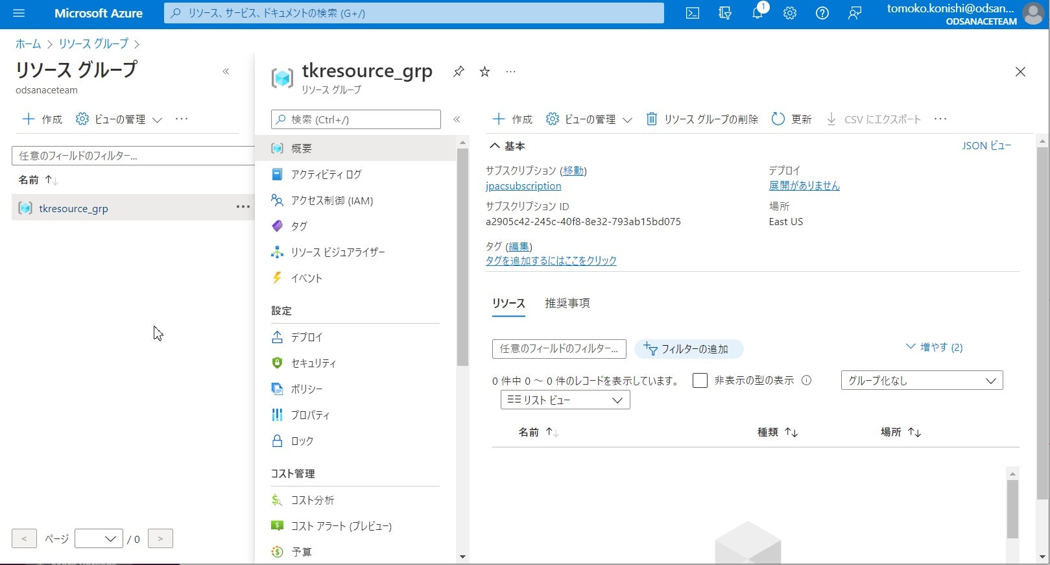
Task: Open the account avatar menu
Action: [1033, 14]
